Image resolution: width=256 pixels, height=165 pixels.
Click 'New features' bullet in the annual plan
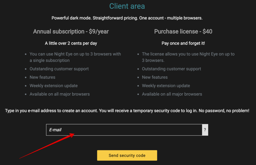[42, 77]
